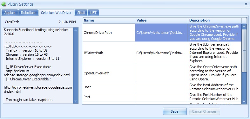The image size is (250, 119).
Task: Open the UFT tab
Action: [x=93, y=13]
